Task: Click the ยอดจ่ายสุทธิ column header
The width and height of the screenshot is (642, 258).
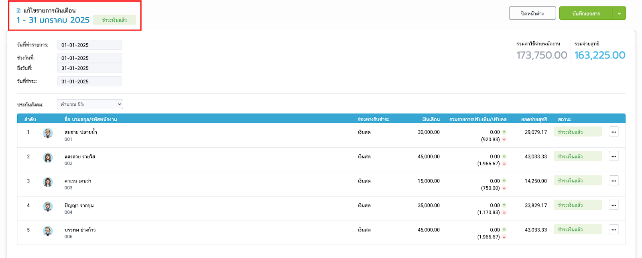Action: tap(534, 119)
